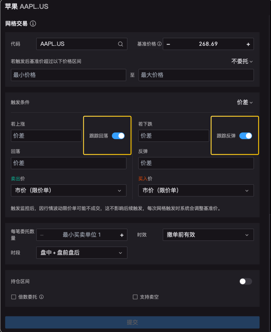Increase 基准价格 with the plus button
The height and width of the screenshot is (332, 271).
pos(248,44)
